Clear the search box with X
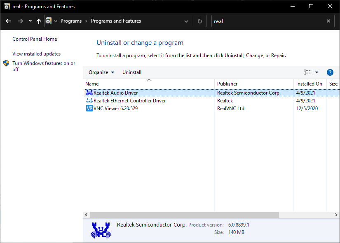Screen dimensions: 340x243 click(x=328, y=21)
